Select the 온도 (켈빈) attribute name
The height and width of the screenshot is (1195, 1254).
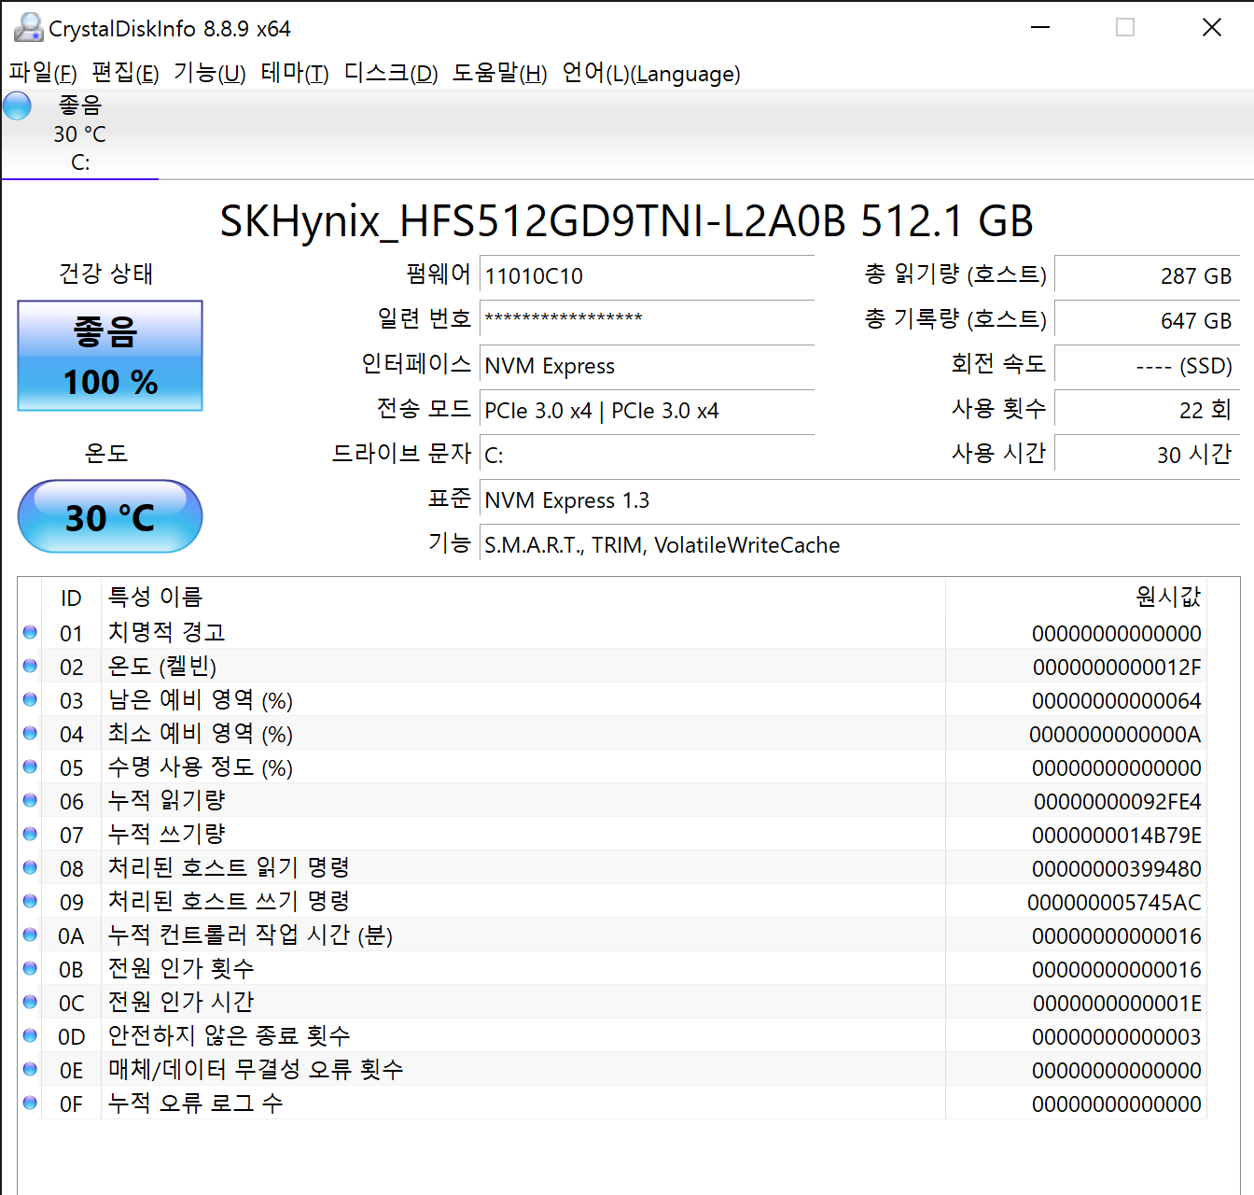(162, 666)
